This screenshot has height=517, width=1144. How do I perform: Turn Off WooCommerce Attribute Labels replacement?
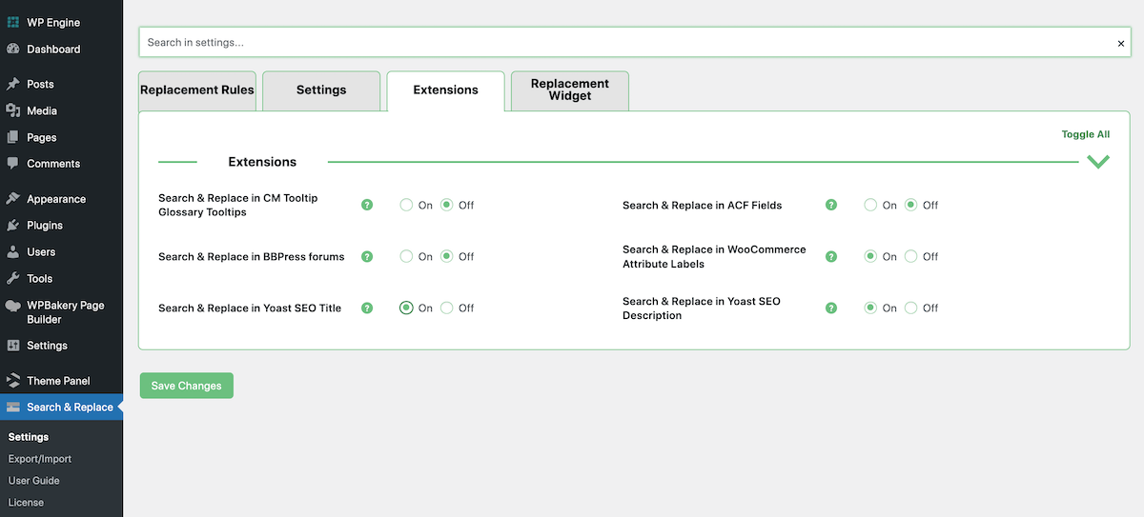[x=910, y=256]
